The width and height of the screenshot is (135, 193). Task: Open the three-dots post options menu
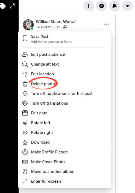coord(106,24)
